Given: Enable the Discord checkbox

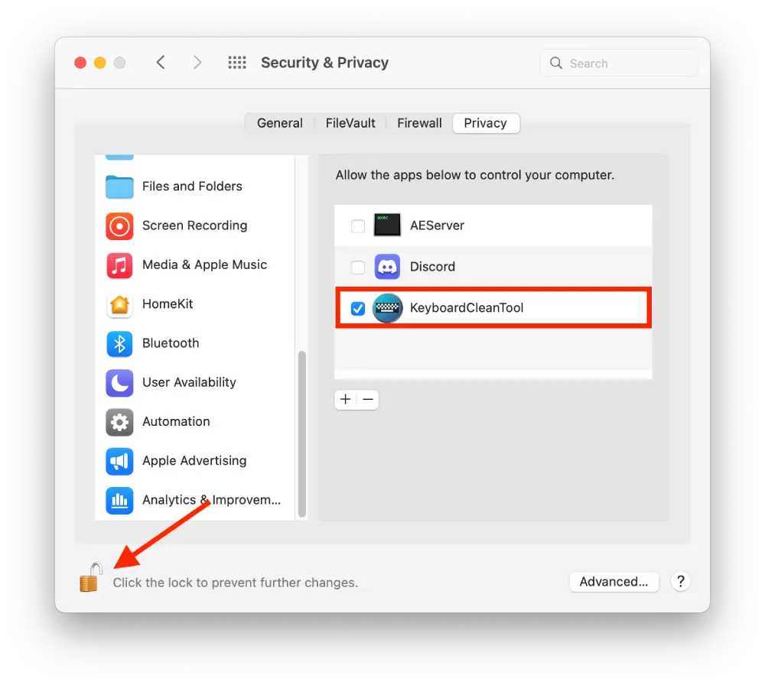Looking at the screenshot, I should tap(357, 267).
